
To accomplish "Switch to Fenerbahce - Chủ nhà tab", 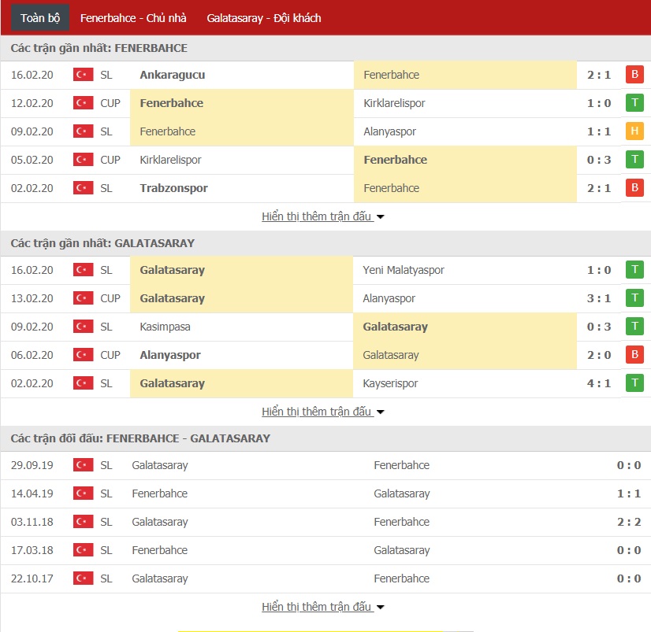I will point(133,18).
